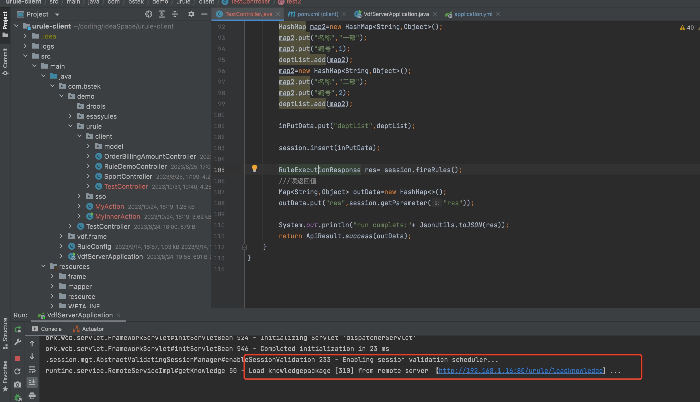Viewport: 700px width, 402px height.
Task: Select RuleDemoController in project tree
Action: click(135, 166)
